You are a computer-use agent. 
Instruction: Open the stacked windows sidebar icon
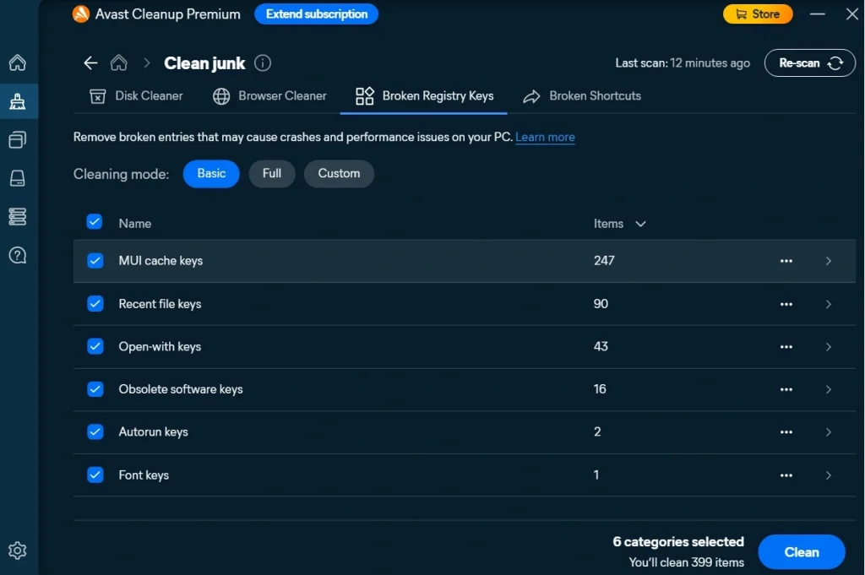(18, 139)
